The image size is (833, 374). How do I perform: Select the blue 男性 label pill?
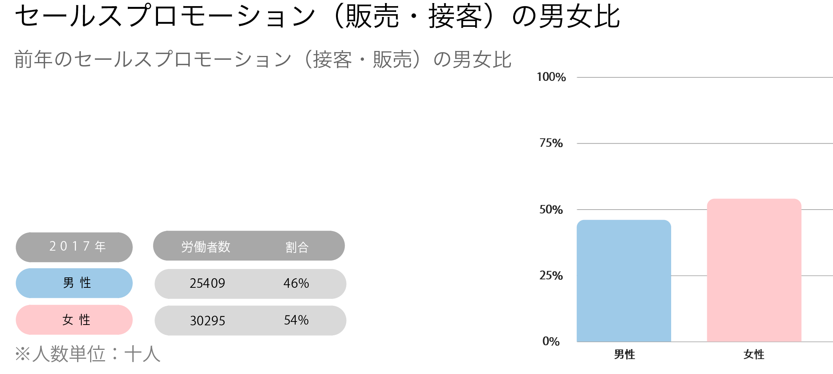coord(74,283)
